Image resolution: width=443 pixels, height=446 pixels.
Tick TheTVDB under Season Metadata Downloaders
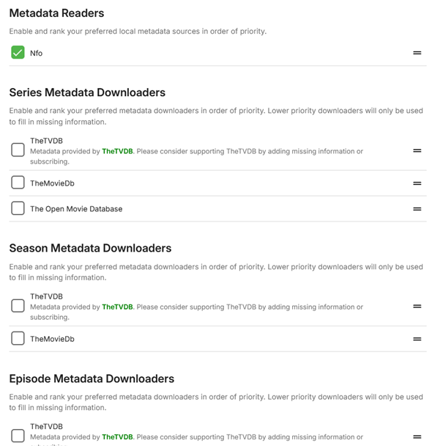(x=18, y=306)
